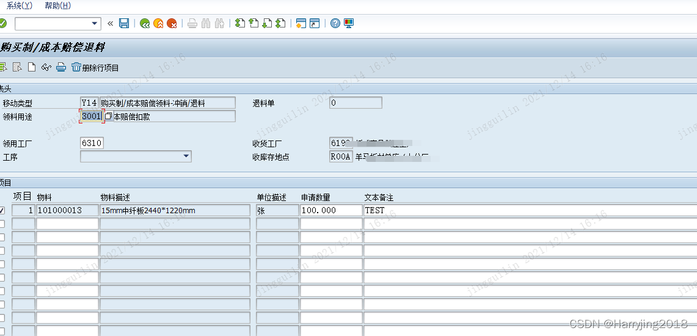Click the Save floppy disk icon

(124, 24)
